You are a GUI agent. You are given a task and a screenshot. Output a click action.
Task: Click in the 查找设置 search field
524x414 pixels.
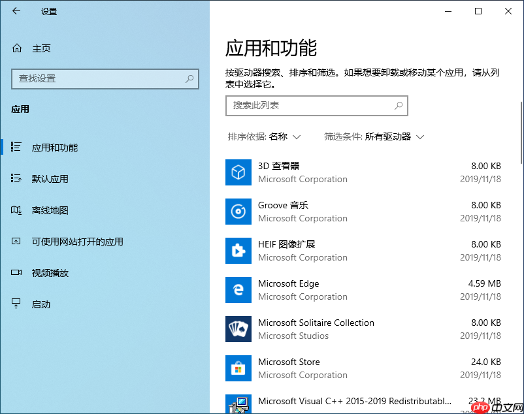[105, 79]
